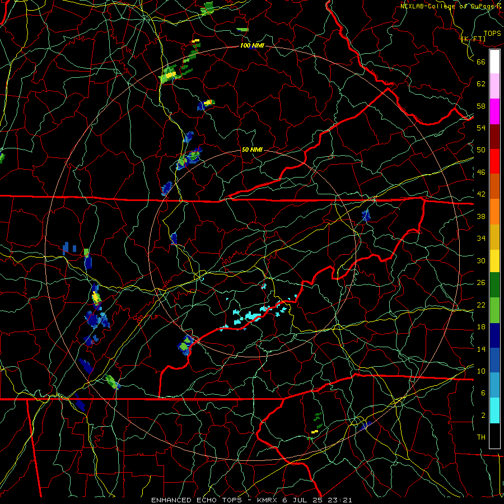Click the '18' legend value
504x504 pixels.
pos(481,327)
